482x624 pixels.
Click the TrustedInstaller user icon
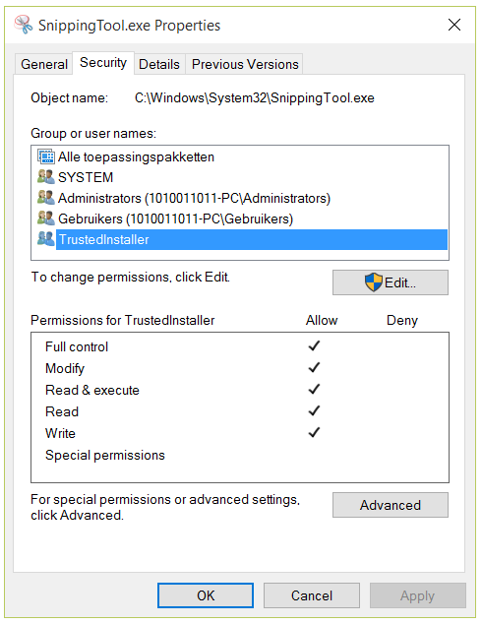pyautogui.click(x=45, y=239)
